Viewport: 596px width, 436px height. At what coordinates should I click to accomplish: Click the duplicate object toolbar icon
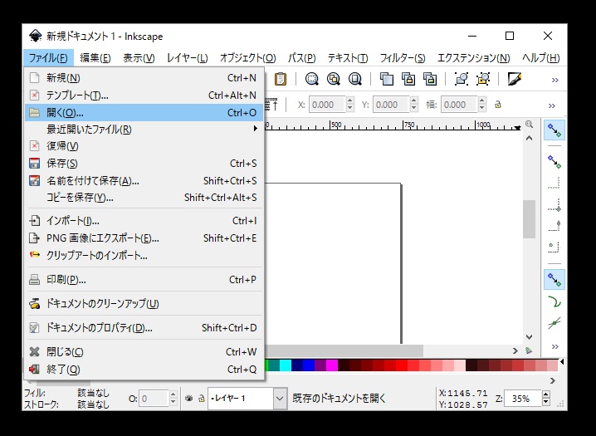point(387,79)
